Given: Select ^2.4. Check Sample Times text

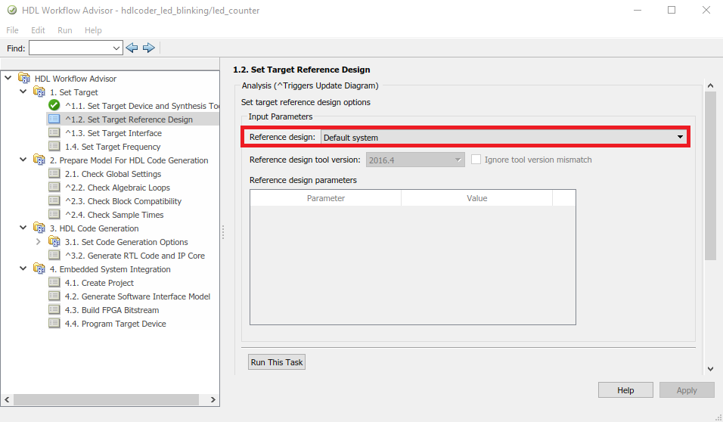Looking at the screenshot, I should pos(114,215).
